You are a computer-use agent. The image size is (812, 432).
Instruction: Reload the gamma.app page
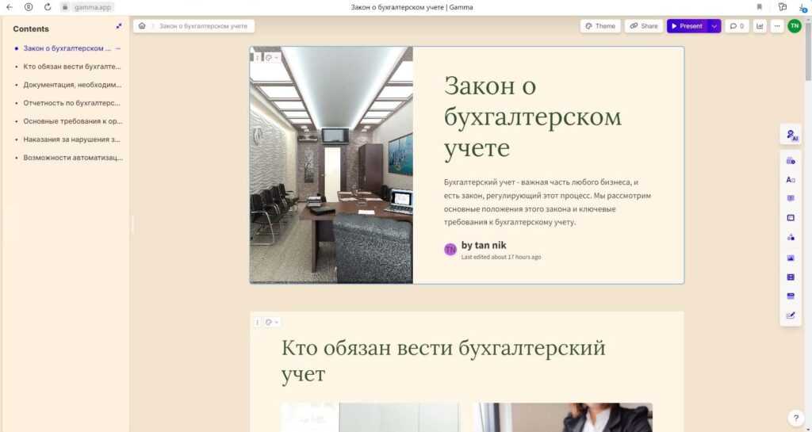48,7
